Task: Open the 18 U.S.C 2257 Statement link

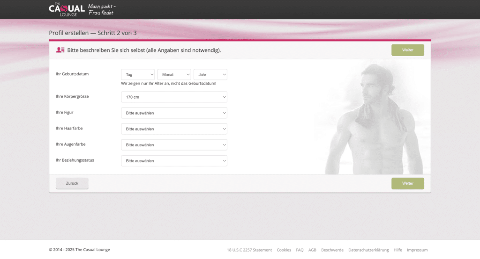Action: point(249,250)
